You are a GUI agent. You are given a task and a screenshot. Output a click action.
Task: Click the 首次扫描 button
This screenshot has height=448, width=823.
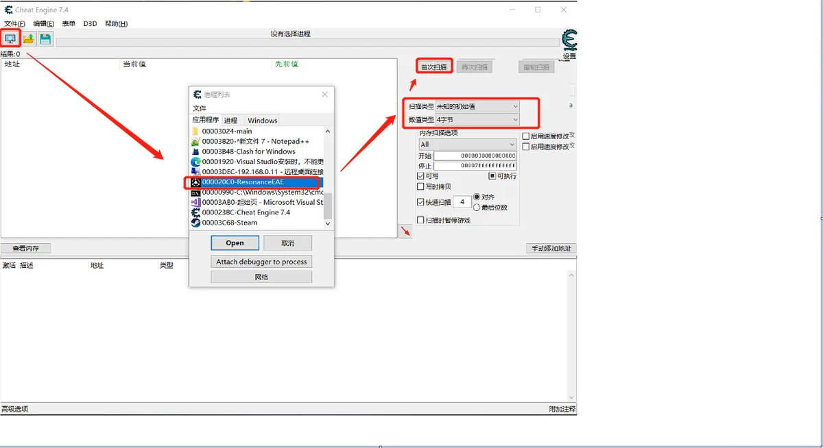click(x=434, y=67)
